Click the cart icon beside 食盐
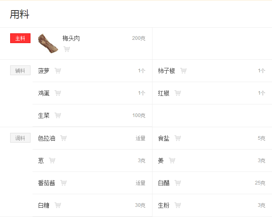The image size is (272, 217). point(178,138)
